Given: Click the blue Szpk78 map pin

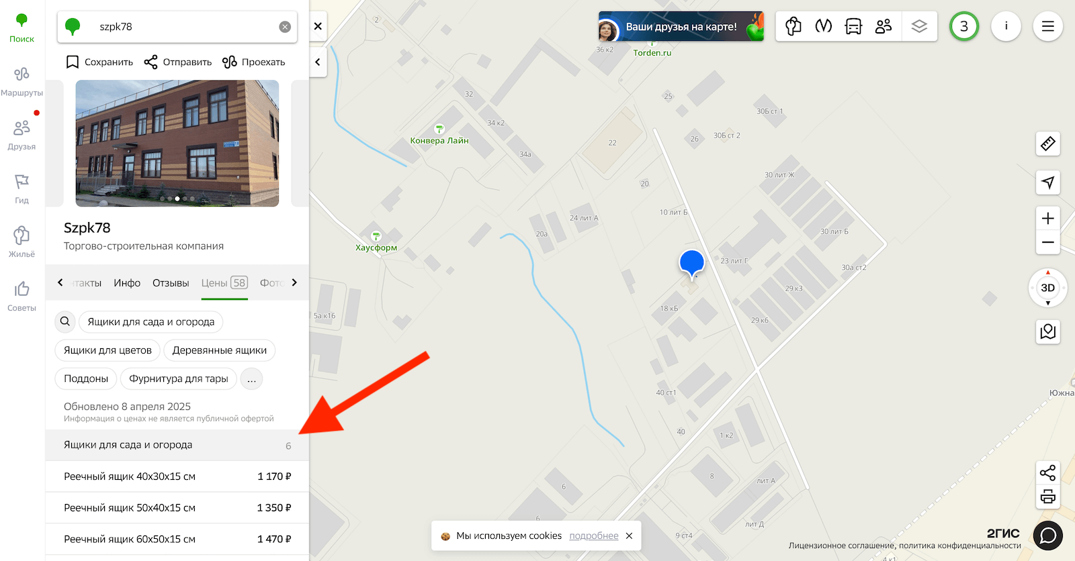Looking at the screenshot, I should pyautogui.click(x=692, y=264).
